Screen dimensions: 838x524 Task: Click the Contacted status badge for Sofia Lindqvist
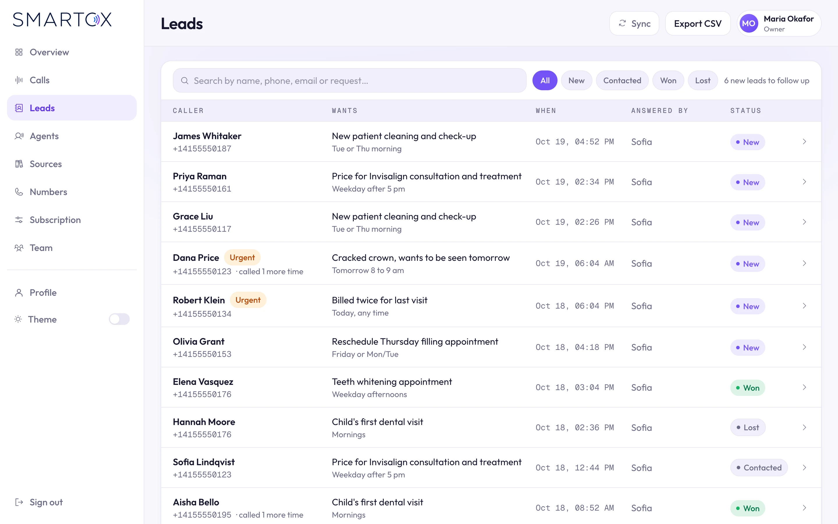click(759, 468)
